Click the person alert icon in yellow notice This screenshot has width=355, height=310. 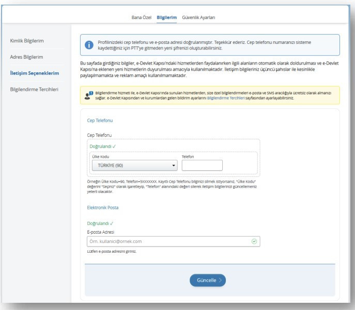(x=88, y=95)
